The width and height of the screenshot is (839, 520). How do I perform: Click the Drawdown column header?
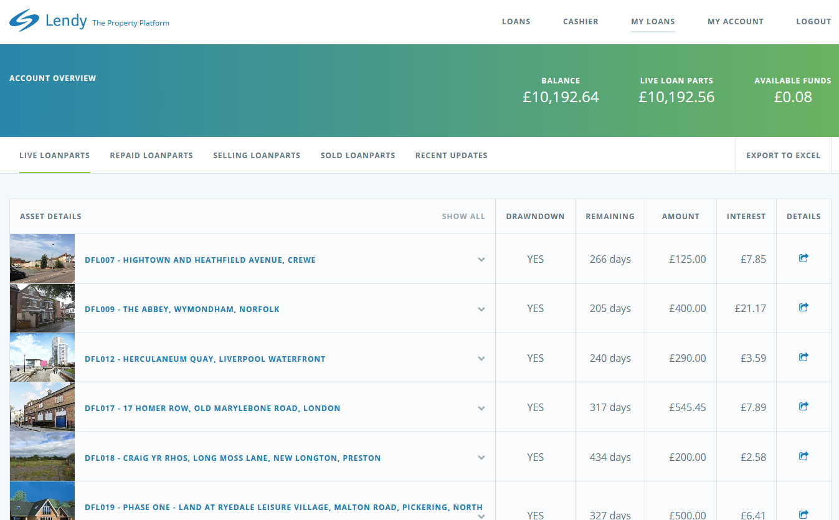tap(536, 217)
